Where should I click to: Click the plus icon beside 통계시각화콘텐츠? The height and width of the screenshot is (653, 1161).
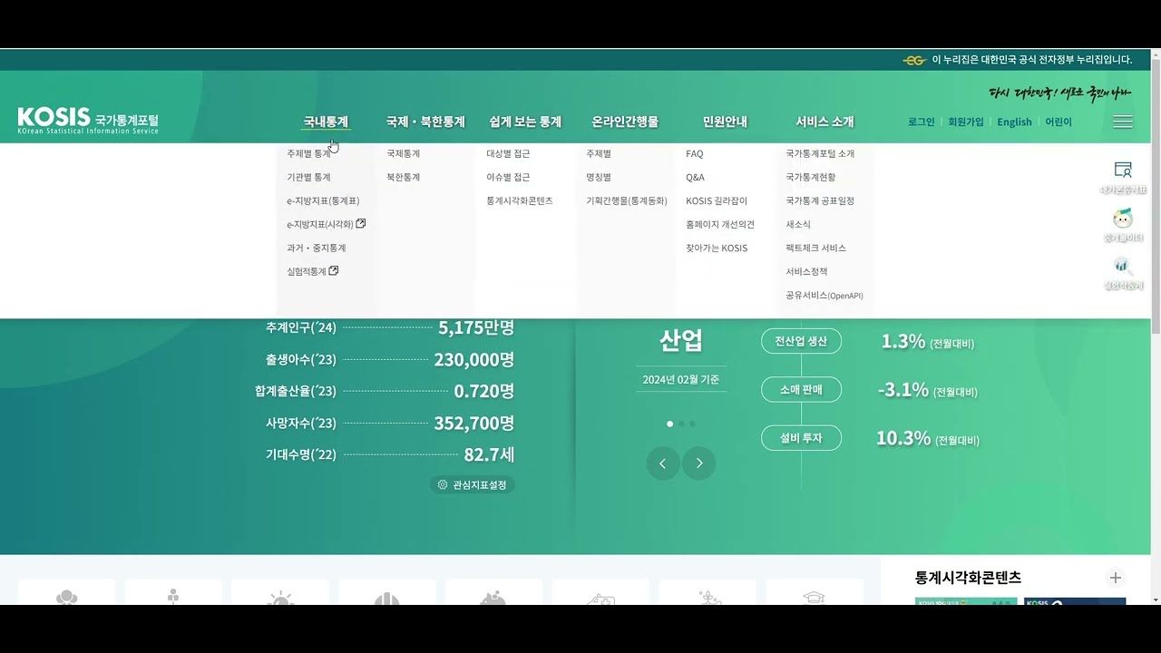point(1116,578)
